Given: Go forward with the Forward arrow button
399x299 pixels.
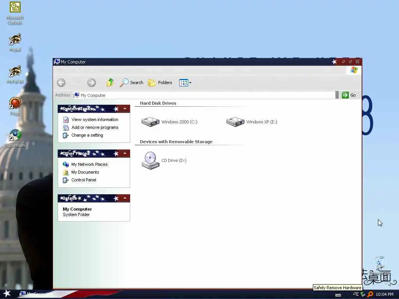Looking at the screenshot, I should [92, 83].
